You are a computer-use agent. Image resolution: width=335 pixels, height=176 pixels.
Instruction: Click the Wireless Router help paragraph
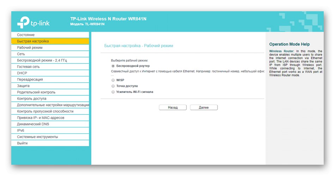296,63
